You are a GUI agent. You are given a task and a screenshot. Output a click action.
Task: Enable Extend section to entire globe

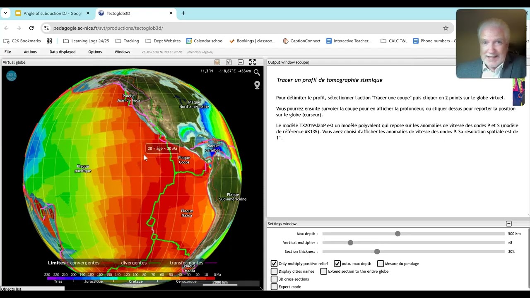pyautogui.click(x=324, y=272)
